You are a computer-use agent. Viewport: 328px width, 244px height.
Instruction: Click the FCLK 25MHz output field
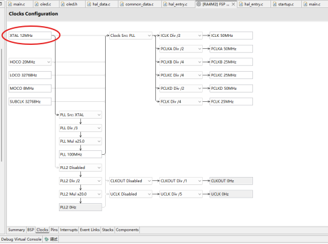coord(231,101)
